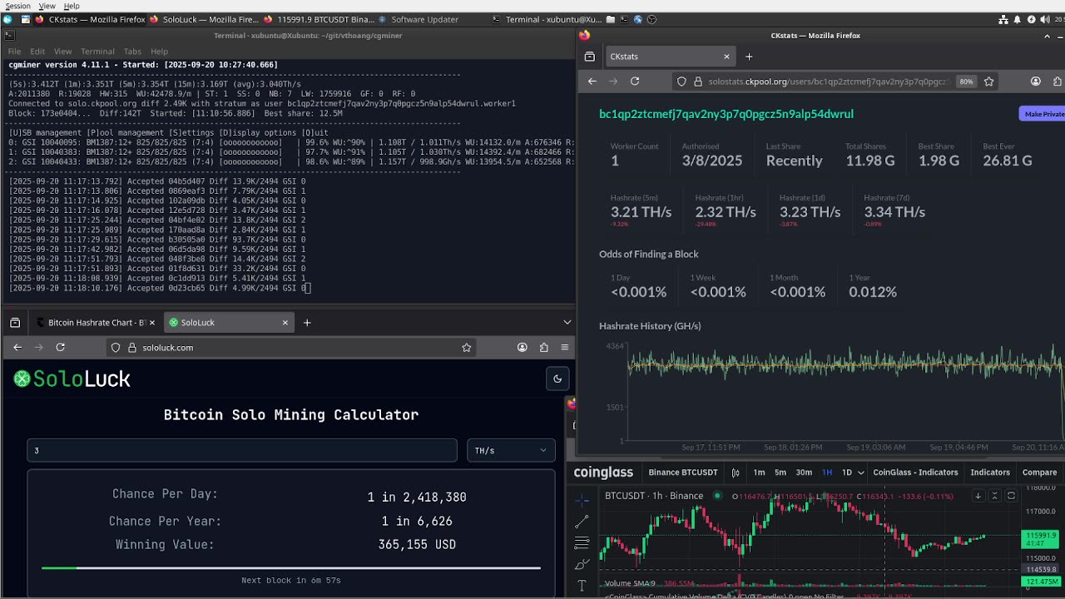Open the hamburger menu in SoloLuck window
Image resolution: width=1065 pixels, height=599 pixels.
[564, 347]
